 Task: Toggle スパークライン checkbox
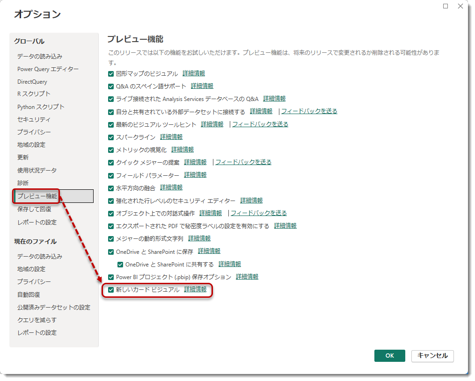coord(111,137)
